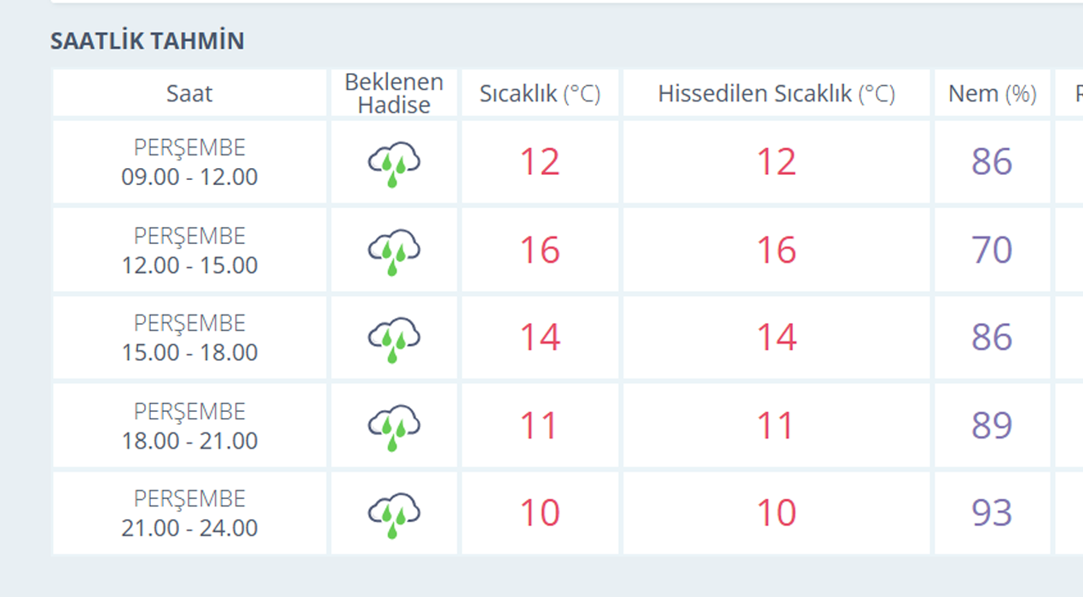Click the Nem (%) column header
Viewport: 1083px width, 597px height.
(x=992, y=94)
